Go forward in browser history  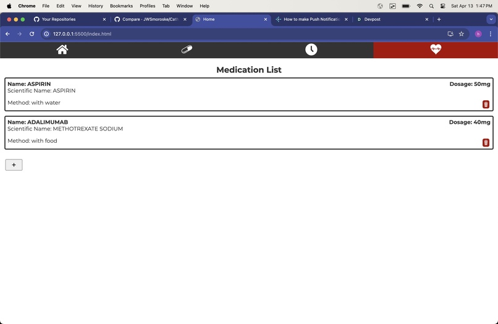(x=19, y=34)
